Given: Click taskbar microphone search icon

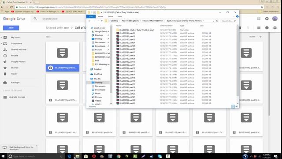Looking at the screenshot, I should pos(61,156).
